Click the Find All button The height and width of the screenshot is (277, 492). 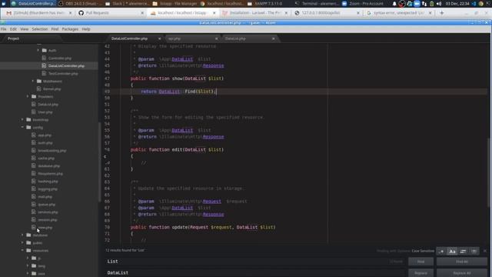click(x=462, y=262)
